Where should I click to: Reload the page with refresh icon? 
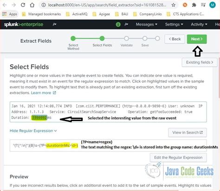tap(23, 5)
